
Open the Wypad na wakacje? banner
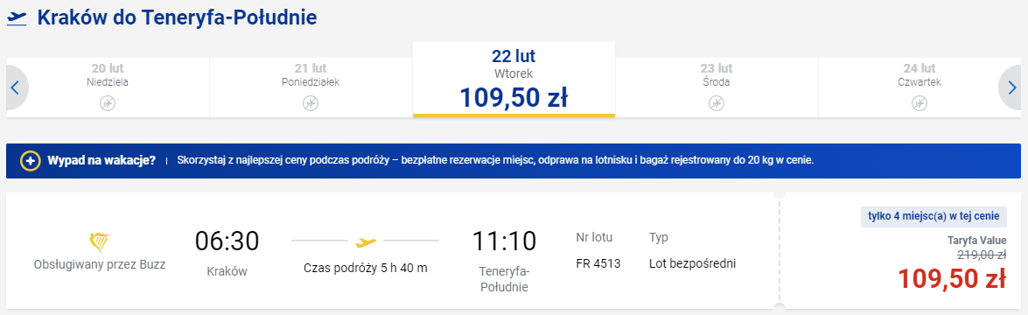point(514,161)
